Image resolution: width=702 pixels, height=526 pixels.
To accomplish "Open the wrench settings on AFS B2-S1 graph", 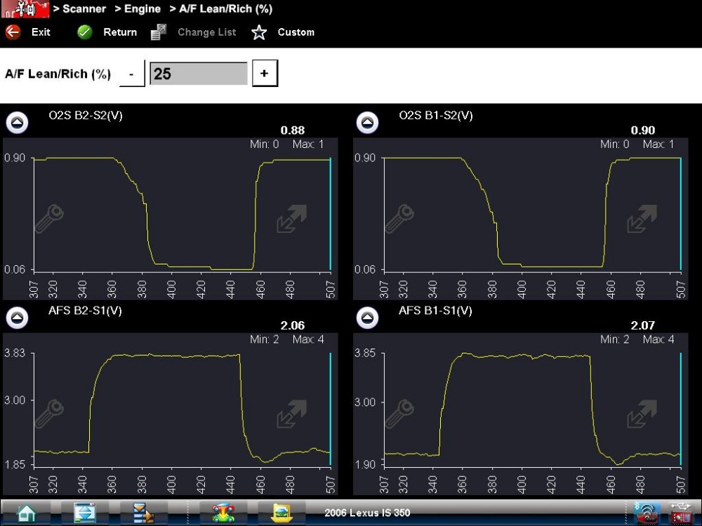I will (49, 414).
